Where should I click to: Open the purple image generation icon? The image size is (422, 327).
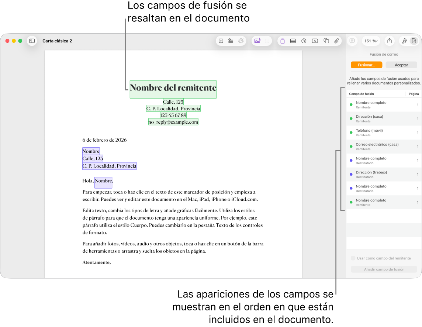257,41
